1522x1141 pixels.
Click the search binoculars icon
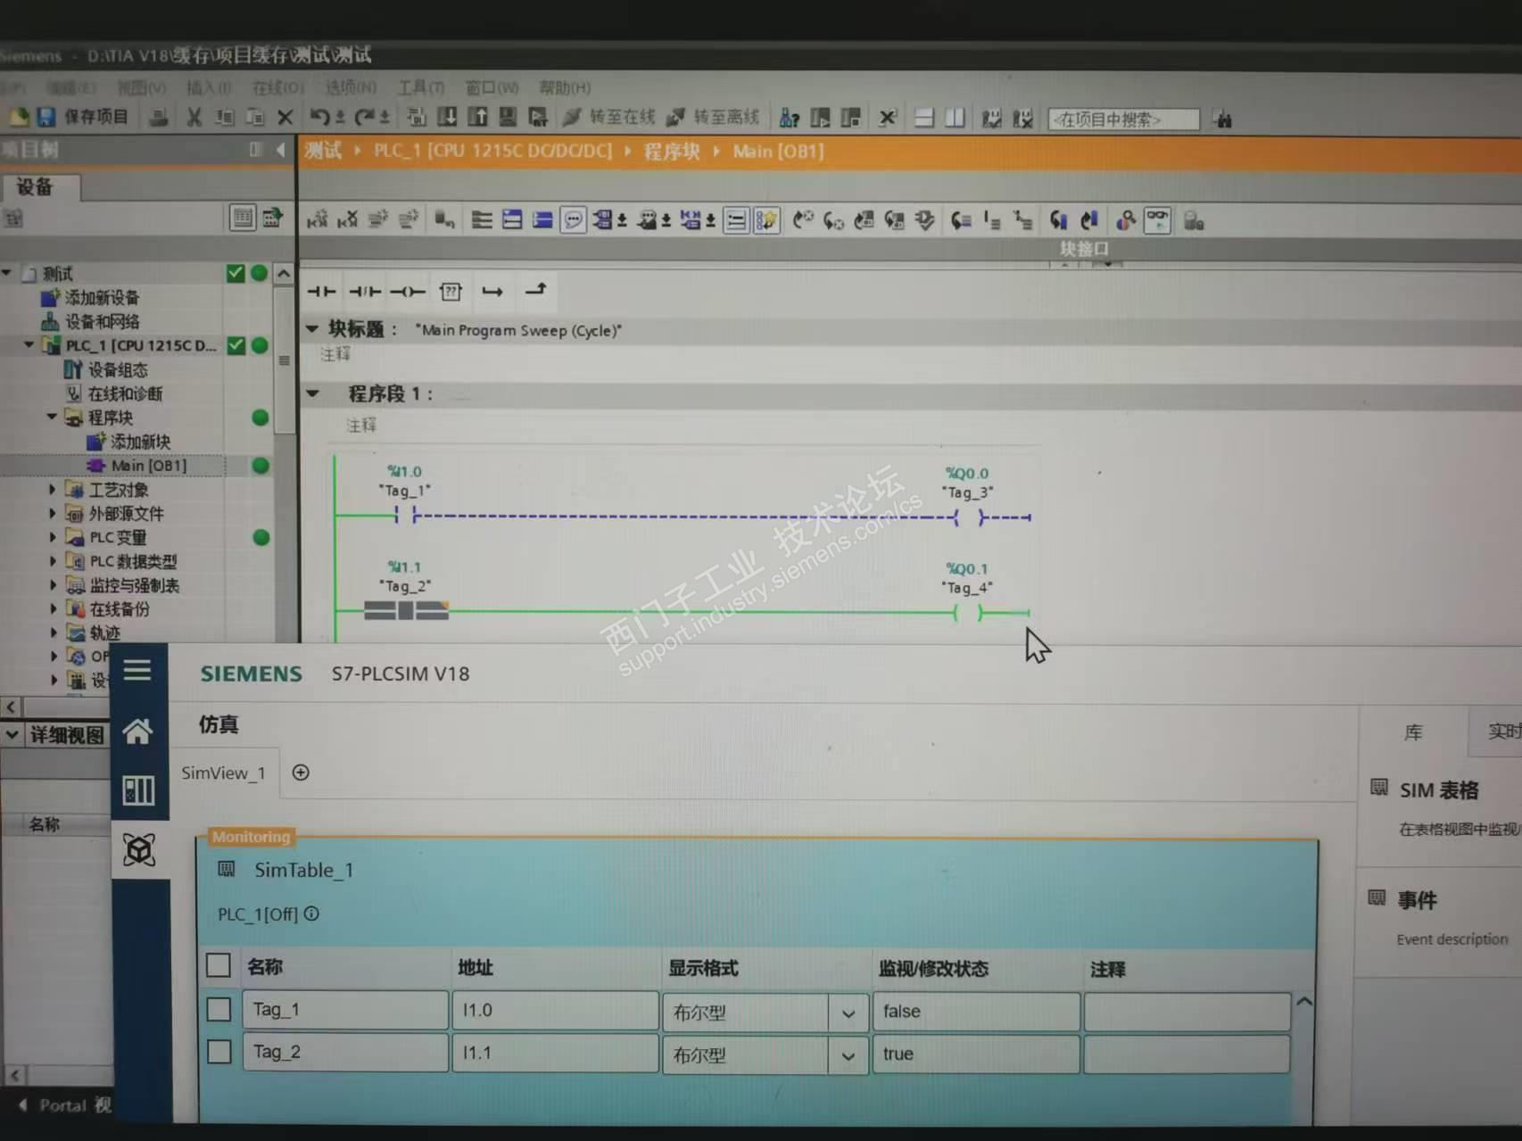(x=1222, y=120)
